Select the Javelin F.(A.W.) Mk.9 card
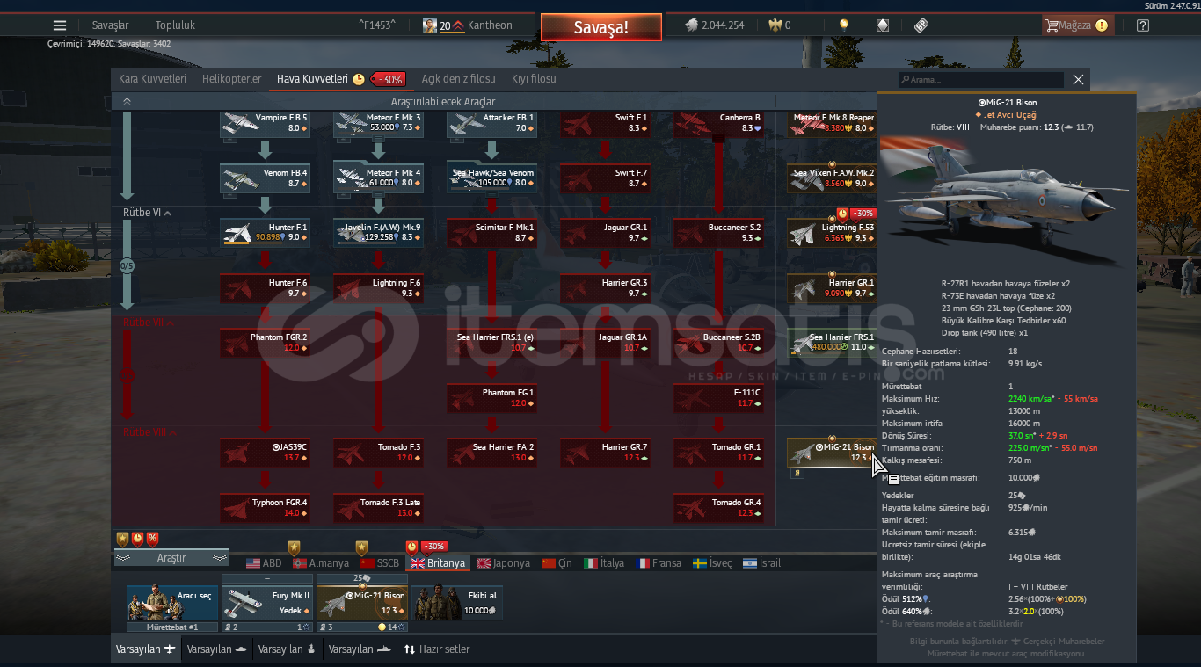The image size is (1201, 667). [379, 233]
